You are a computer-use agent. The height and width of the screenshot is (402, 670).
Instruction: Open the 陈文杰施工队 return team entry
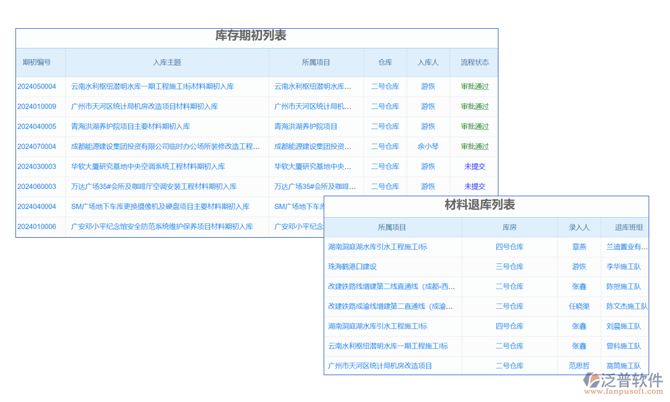pos(626,306)
